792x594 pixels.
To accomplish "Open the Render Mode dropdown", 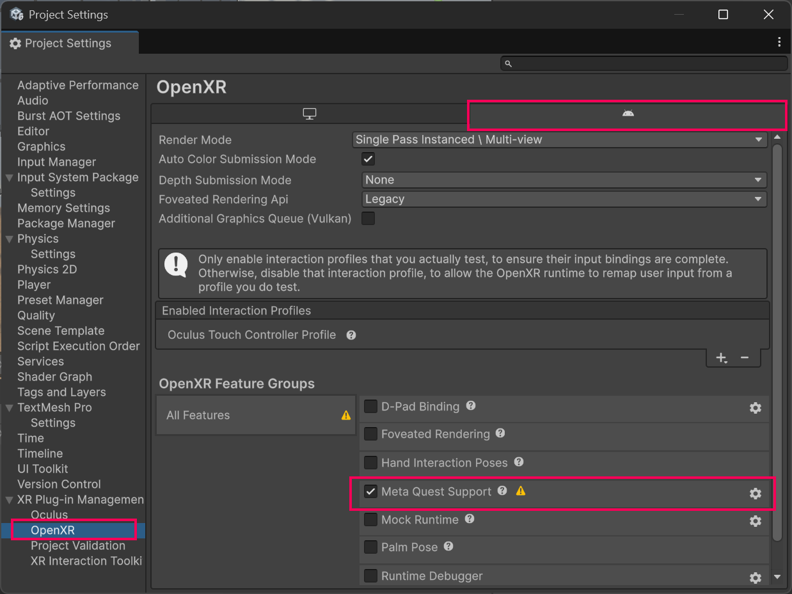I will pyautogui.click(x=559, y=139).
